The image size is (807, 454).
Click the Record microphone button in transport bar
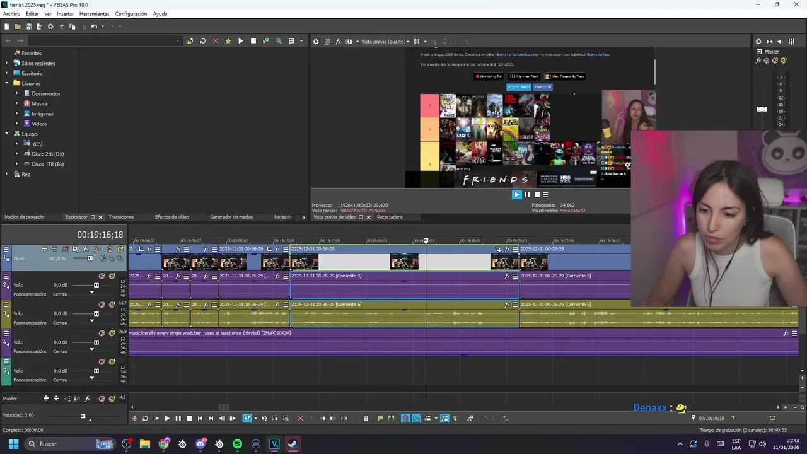point(134,418)
